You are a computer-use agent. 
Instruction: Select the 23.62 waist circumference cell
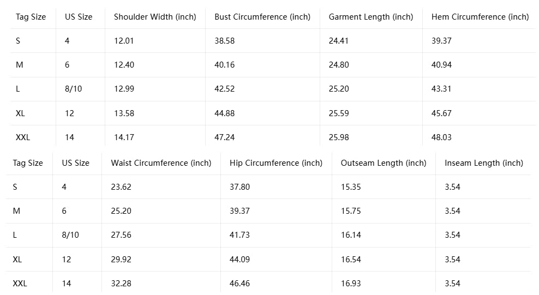(x=121, y=187)
